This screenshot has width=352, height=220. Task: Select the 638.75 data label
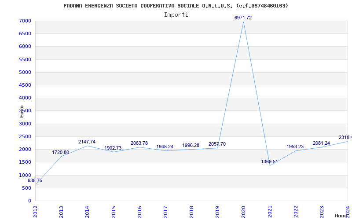point(35,181)
